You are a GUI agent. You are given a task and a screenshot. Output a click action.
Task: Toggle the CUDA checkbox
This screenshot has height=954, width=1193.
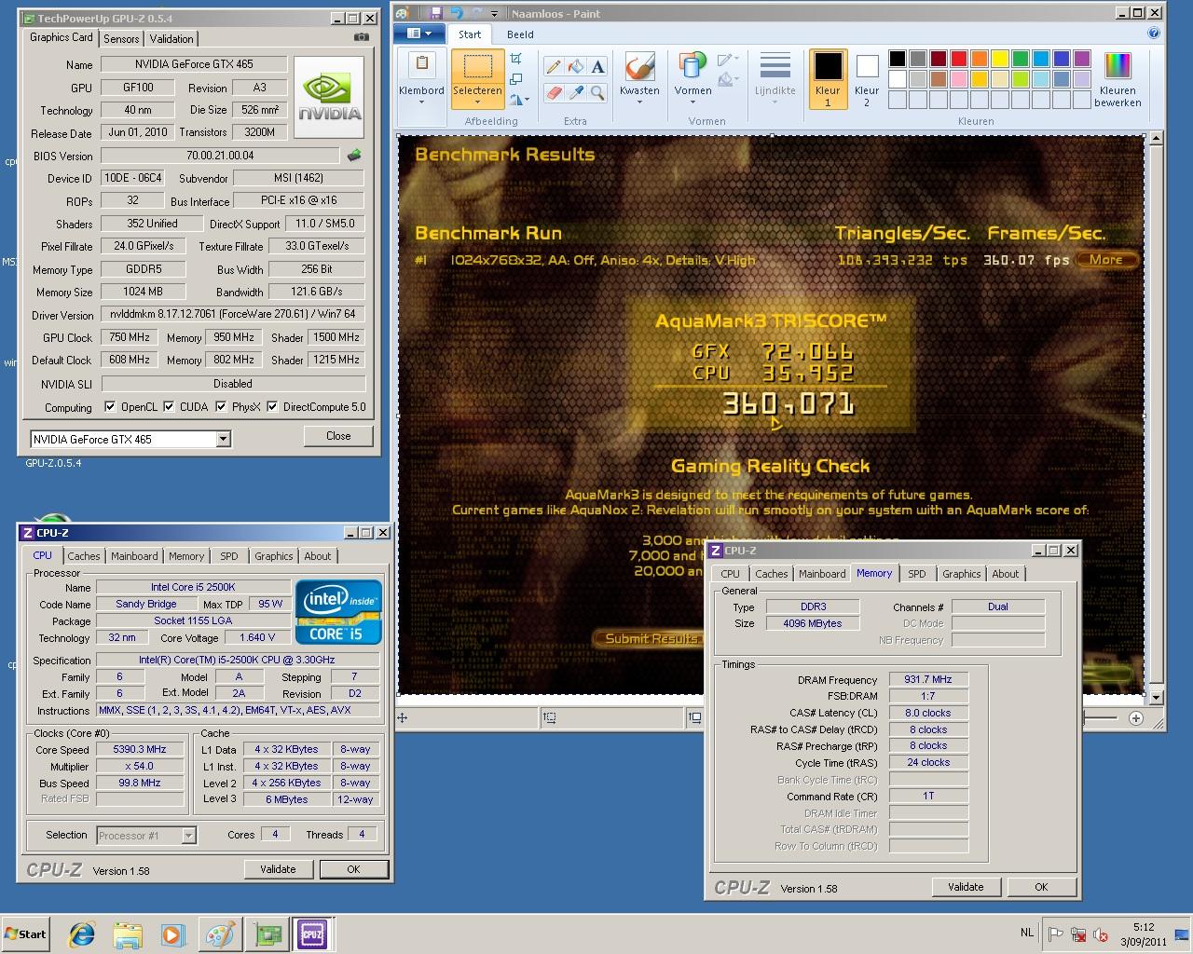tap(169, 406)
